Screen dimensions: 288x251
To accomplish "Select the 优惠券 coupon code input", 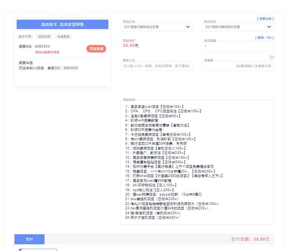I will pyautogui.click(x=238, y=66).
